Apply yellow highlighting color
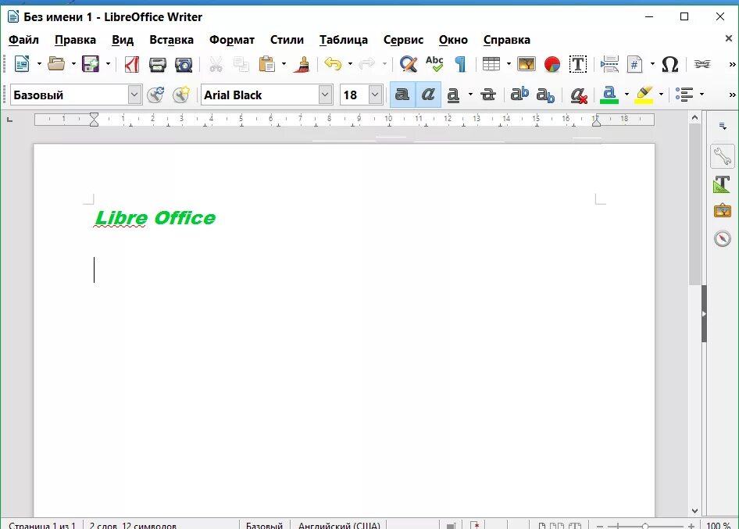Viewport: 739px width, 529px height. pos(644,95)
